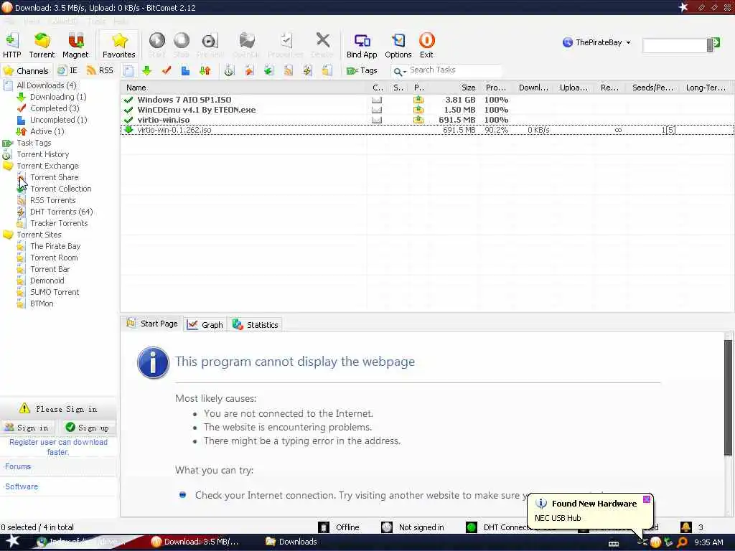Toggle the Favorites panel button
Viewport: 735px width, 551px height.
point(119,45)
